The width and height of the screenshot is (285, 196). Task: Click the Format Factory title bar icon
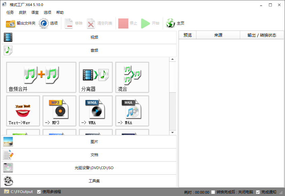(4, 4)
